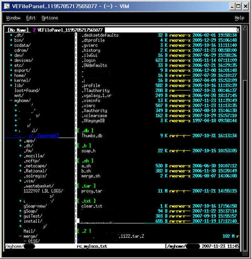Select the .XKeysymDB file
The height and width of the screenshot is (259, 251).
tap(93, 121)
